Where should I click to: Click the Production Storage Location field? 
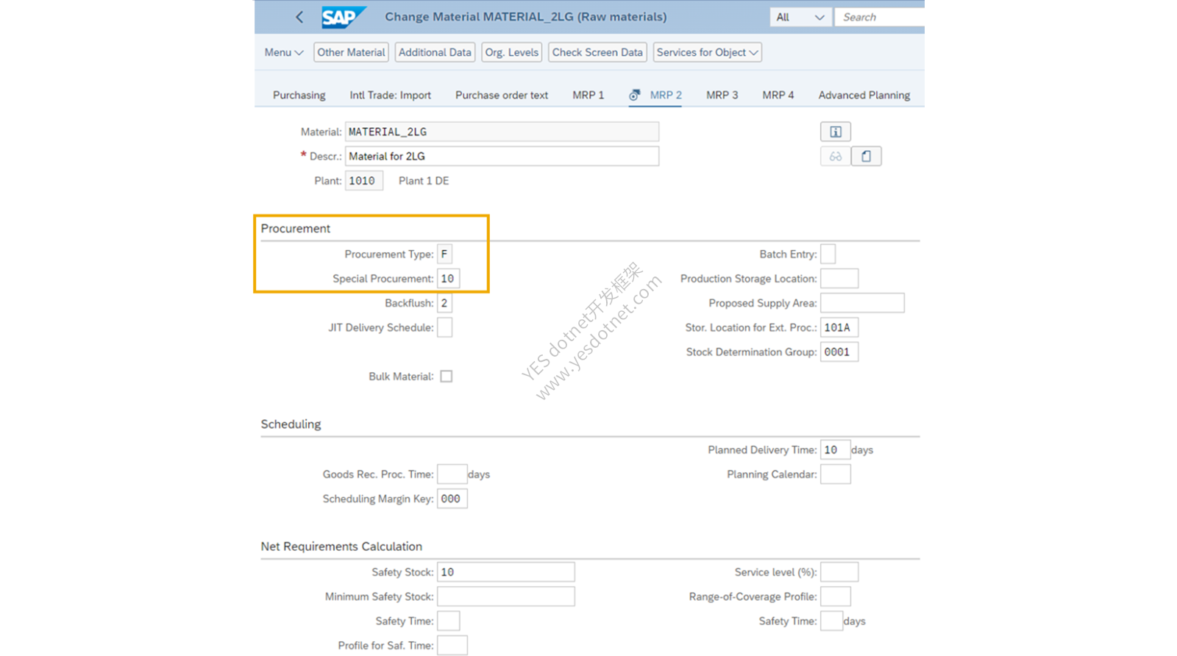[x=839, y=279]
